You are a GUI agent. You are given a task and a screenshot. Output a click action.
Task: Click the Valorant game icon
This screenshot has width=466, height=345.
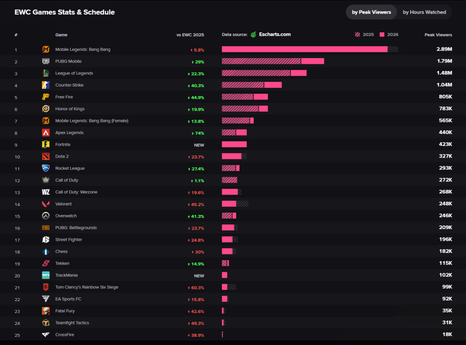(46, 204)
